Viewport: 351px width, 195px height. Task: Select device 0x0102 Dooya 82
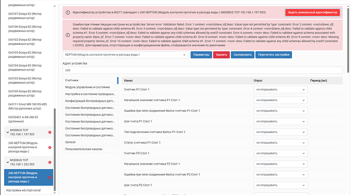tap(28, 42)
